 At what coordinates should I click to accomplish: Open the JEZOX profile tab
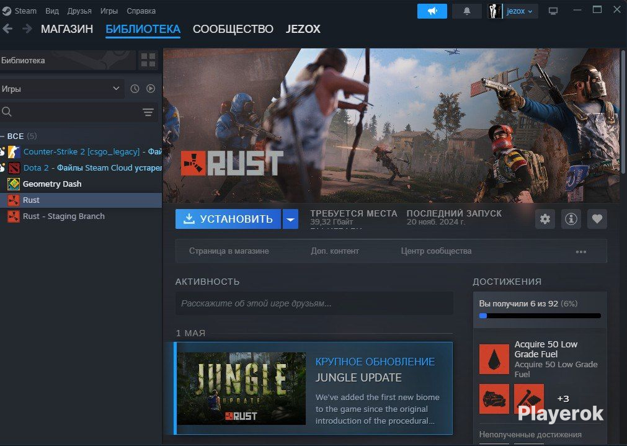click(x=303, y=29)
